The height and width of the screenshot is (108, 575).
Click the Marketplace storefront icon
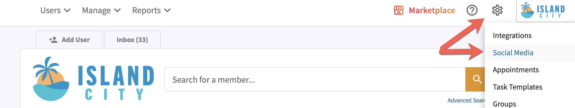click(399, 10)
